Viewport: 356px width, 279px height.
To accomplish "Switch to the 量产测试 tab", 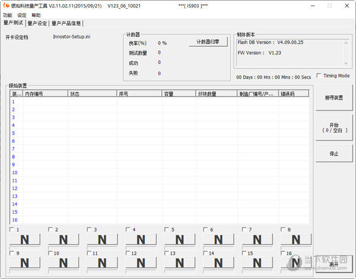I will pyautogui.click(x=13, y=23).
